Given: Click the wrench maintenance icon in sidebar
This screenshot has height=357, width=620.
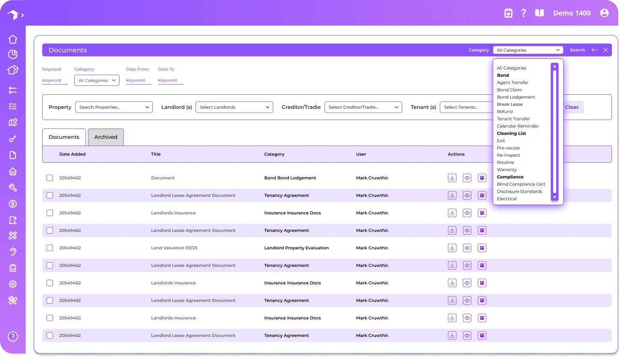Looking at the screenshot, I should click(x=13, y=187).
